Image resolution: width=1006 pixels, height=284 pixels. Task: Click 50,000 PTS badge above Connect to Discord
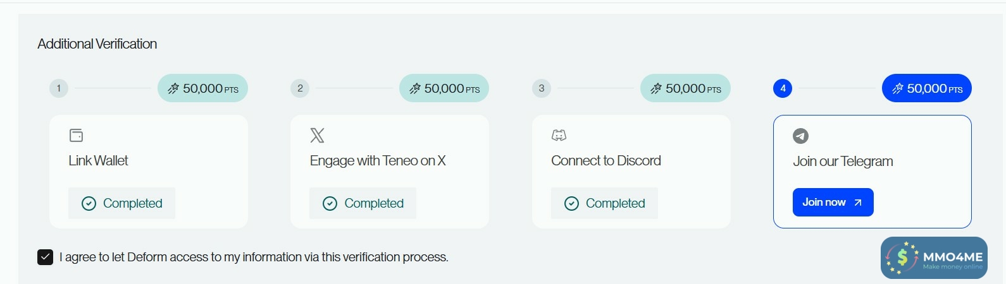(x=685, y=88)
